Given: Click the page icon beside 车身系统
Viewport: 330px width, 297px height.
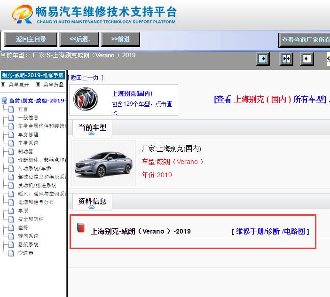Looking at the screenshot, I should tap(11, 143).
